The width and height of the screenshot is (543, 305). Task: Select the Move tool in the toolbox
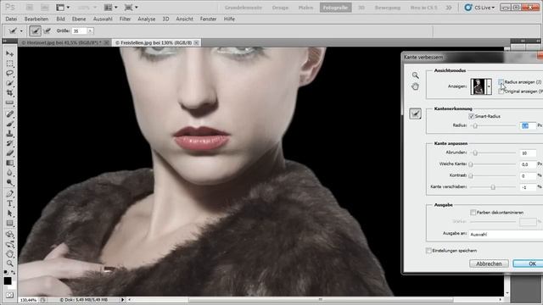click(9, 54)
